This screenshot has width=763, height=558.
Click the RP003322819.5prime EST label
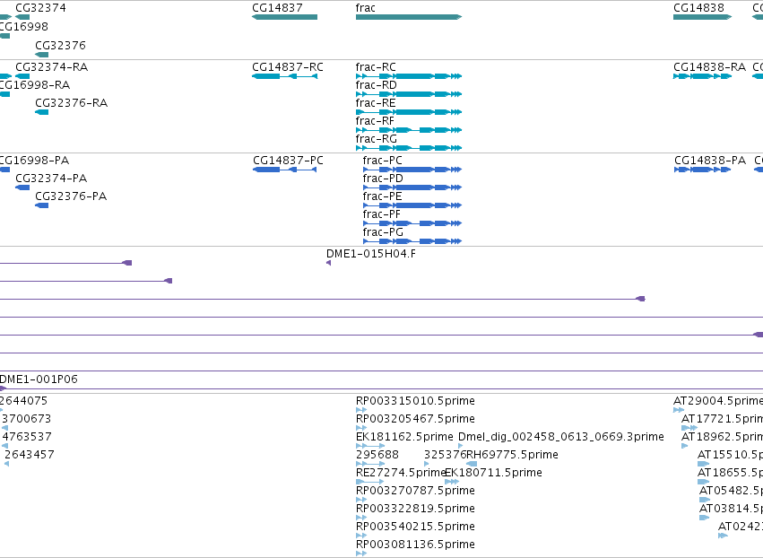(415, 509)
